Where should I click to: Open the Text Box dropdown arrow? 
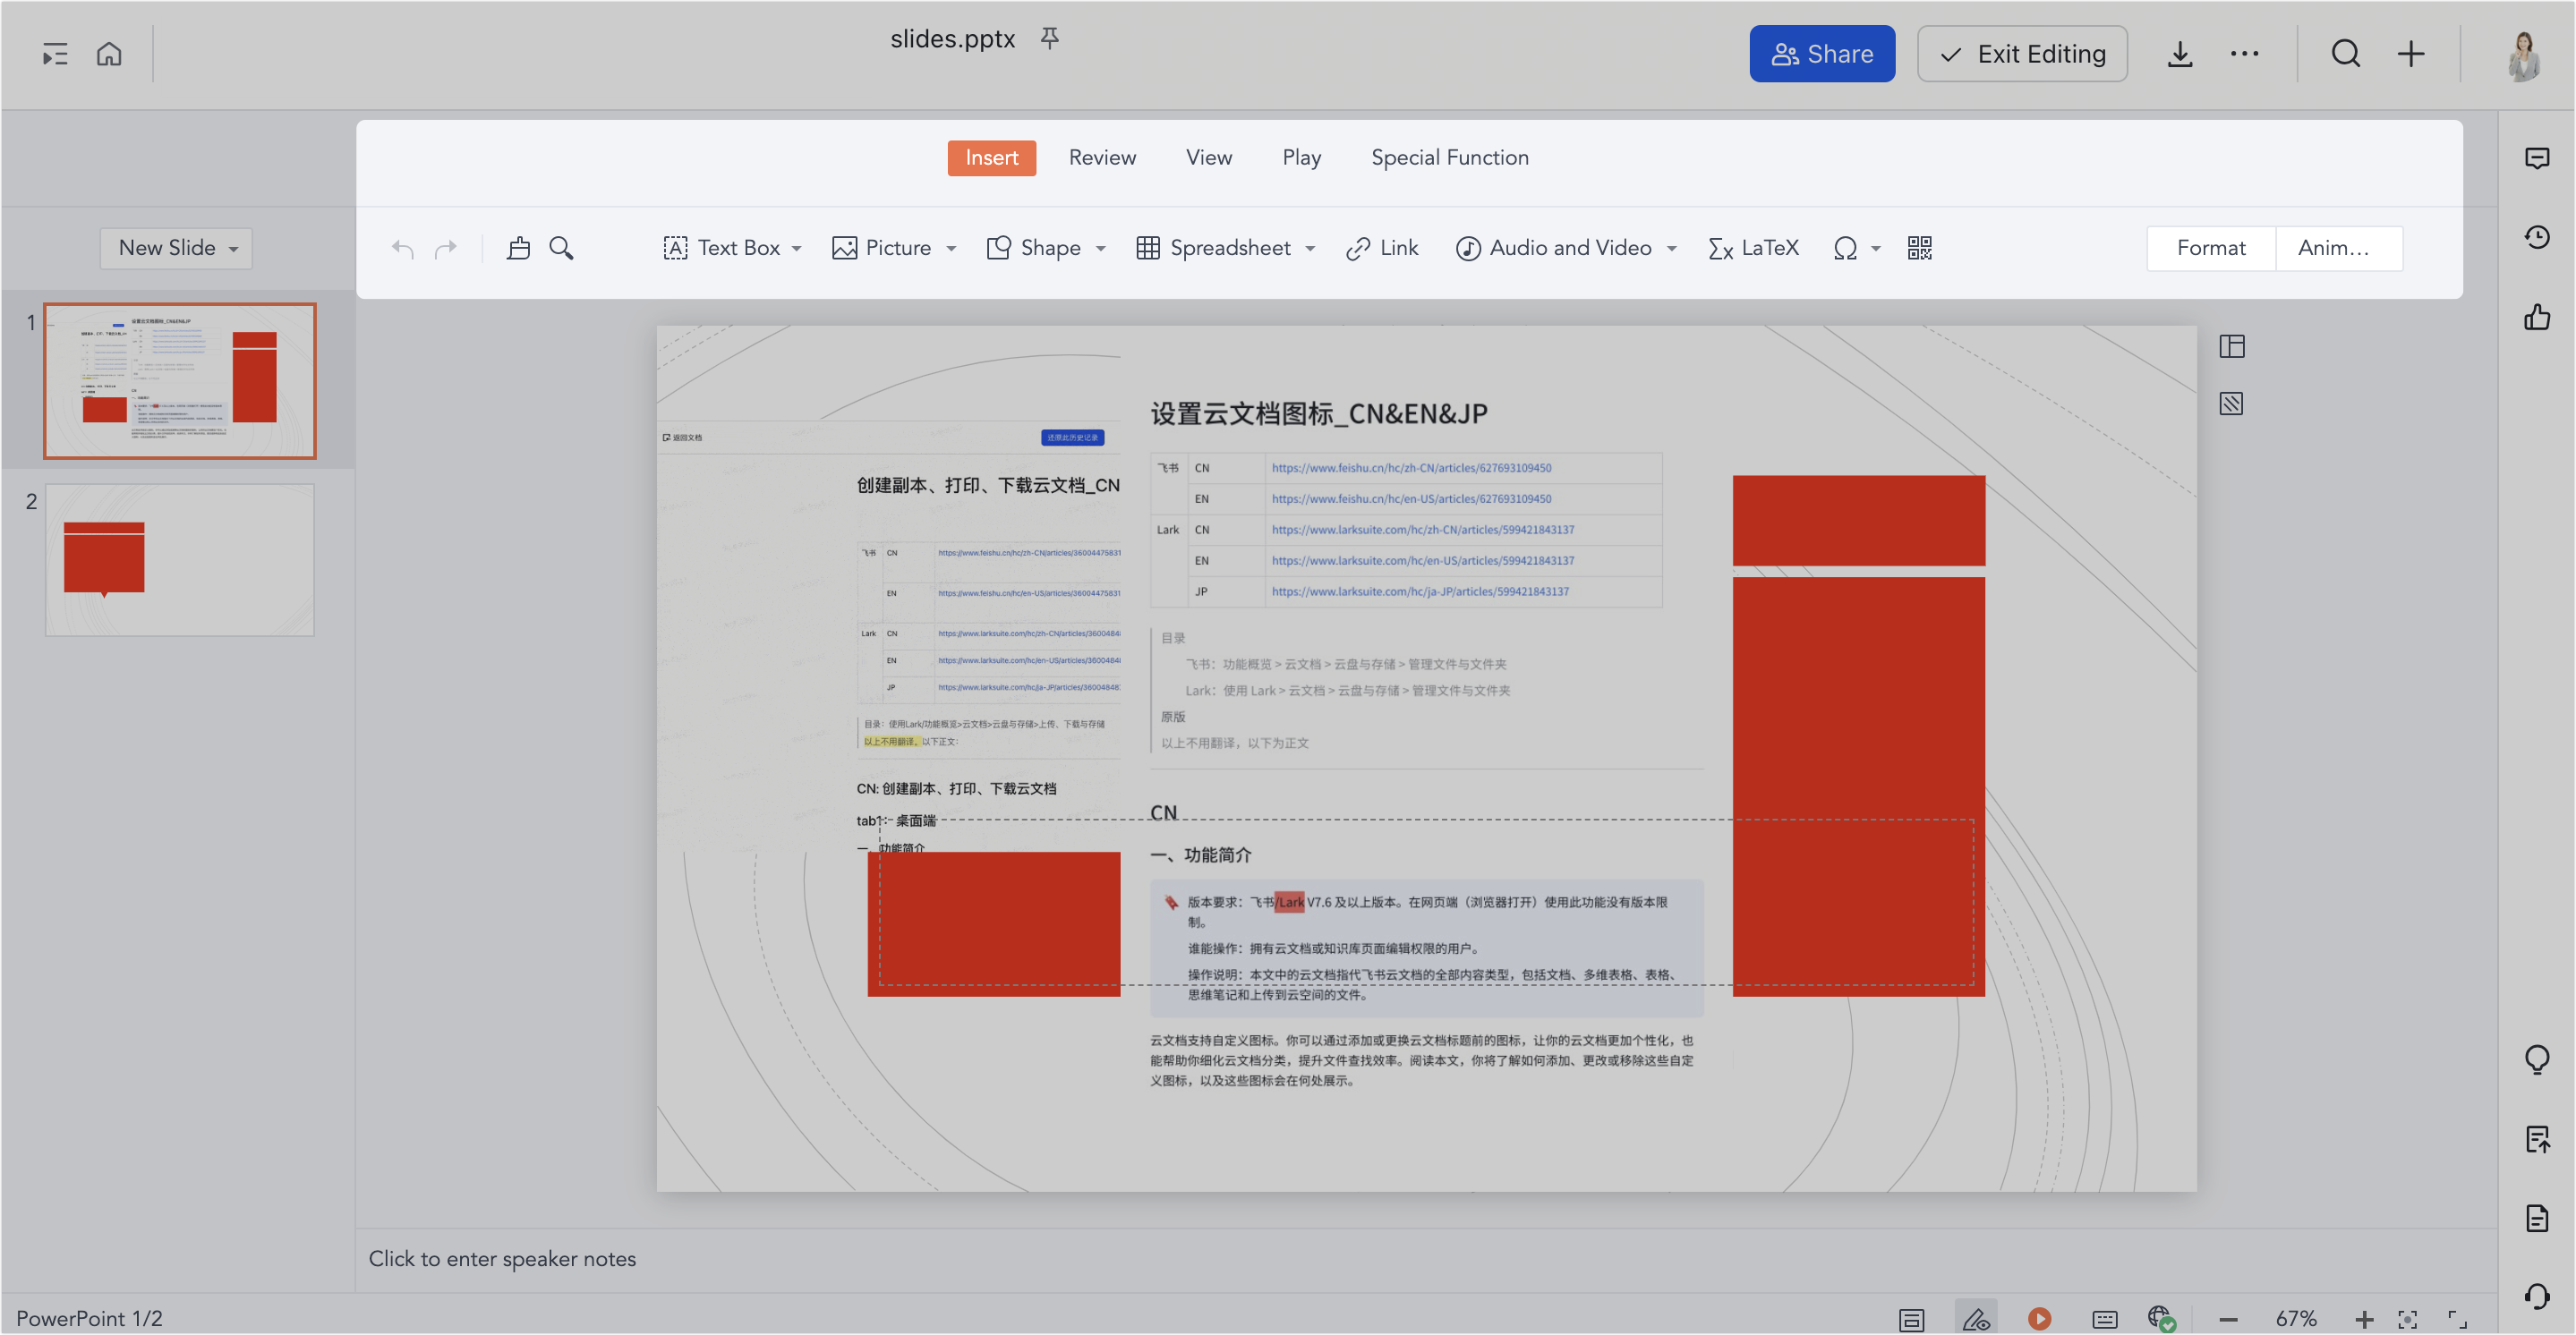click(797, 249)
